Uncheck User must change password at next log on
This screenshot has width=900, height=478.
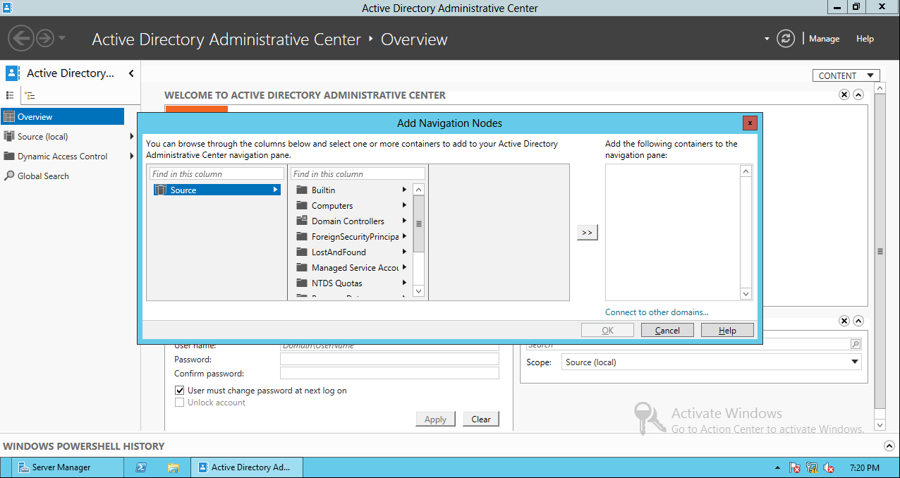pyautogui.click(x=179, y=390)
